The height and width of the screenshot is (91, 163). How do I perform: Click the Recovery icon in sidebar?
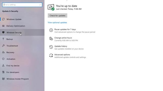click(x=3, y=52)
